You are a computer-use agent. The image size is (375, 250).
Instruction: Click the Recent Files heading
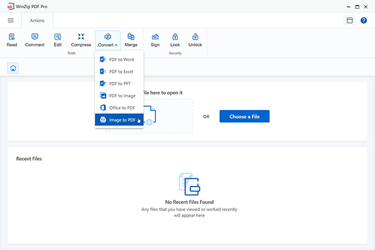29,159
